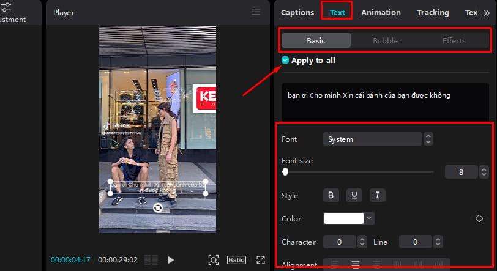Open Player panel hamburger menu
Image resolution: width=497 pixels, height=271 pixels.
tap(256, 12)
